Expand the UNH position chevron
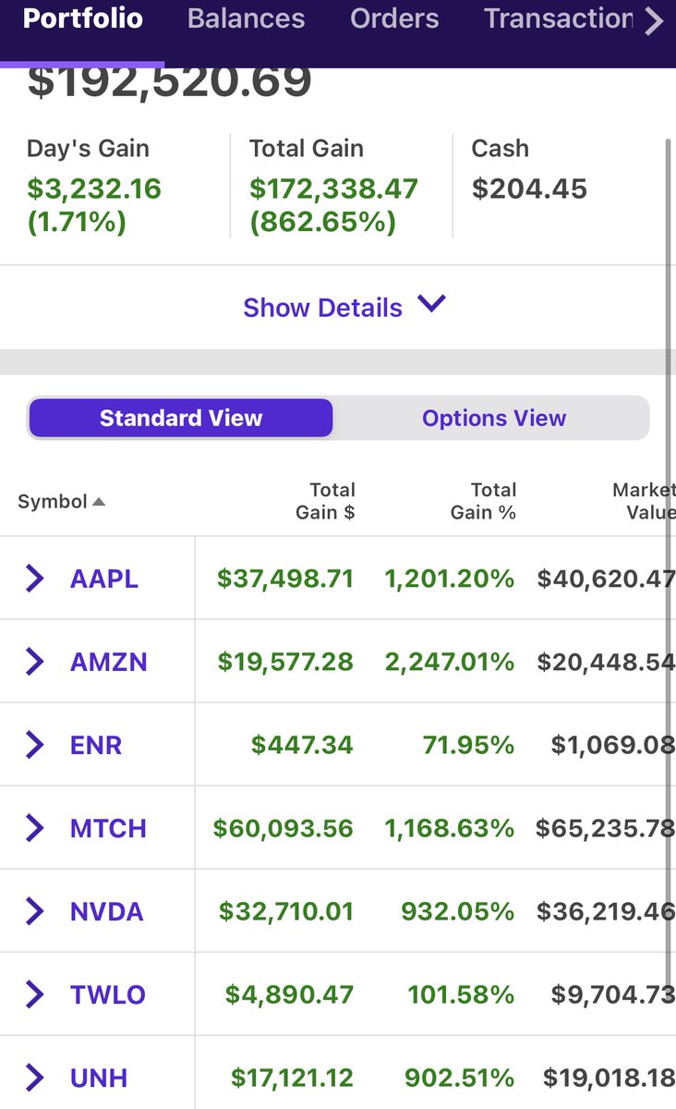Viewport: 676px width, 1109px height. (x=34, y=1078)
